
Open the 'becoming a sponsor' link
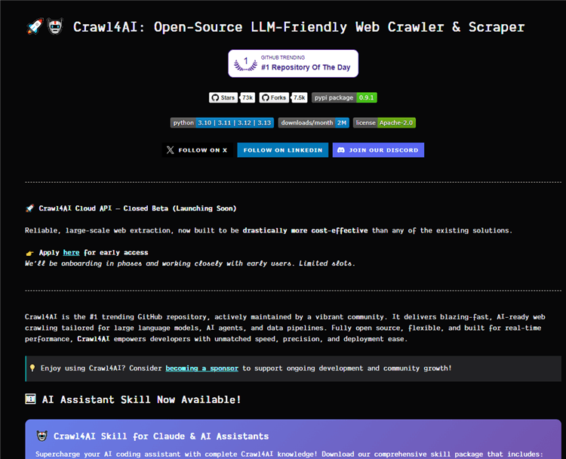(201, 368)
